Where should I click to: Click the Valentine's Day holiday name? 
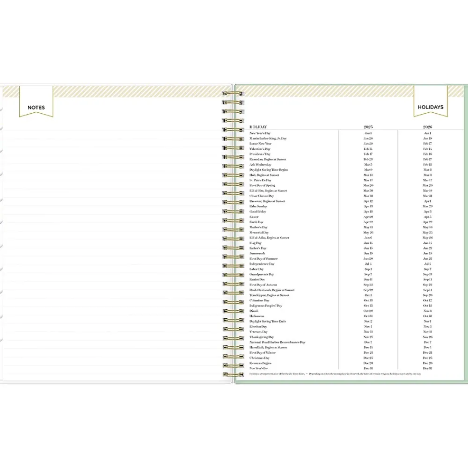260,149
